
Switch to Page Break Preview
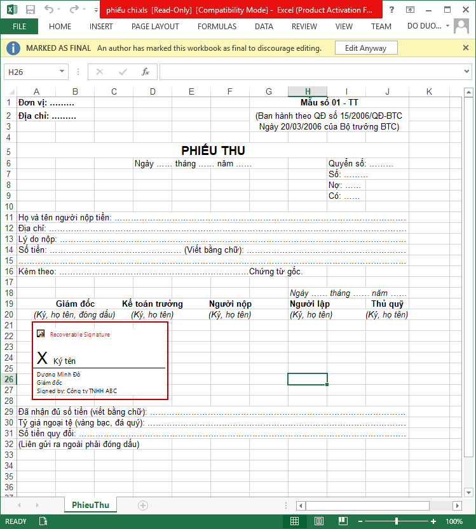tap(343, 521)
